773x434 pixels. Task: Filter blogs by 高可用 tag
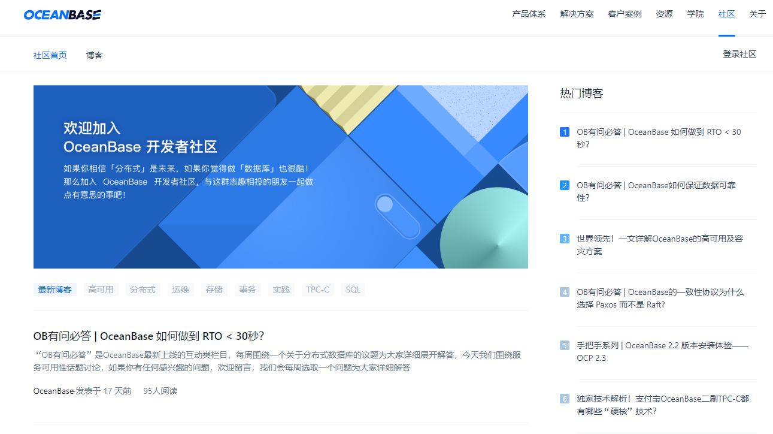(x=101, y=290)
